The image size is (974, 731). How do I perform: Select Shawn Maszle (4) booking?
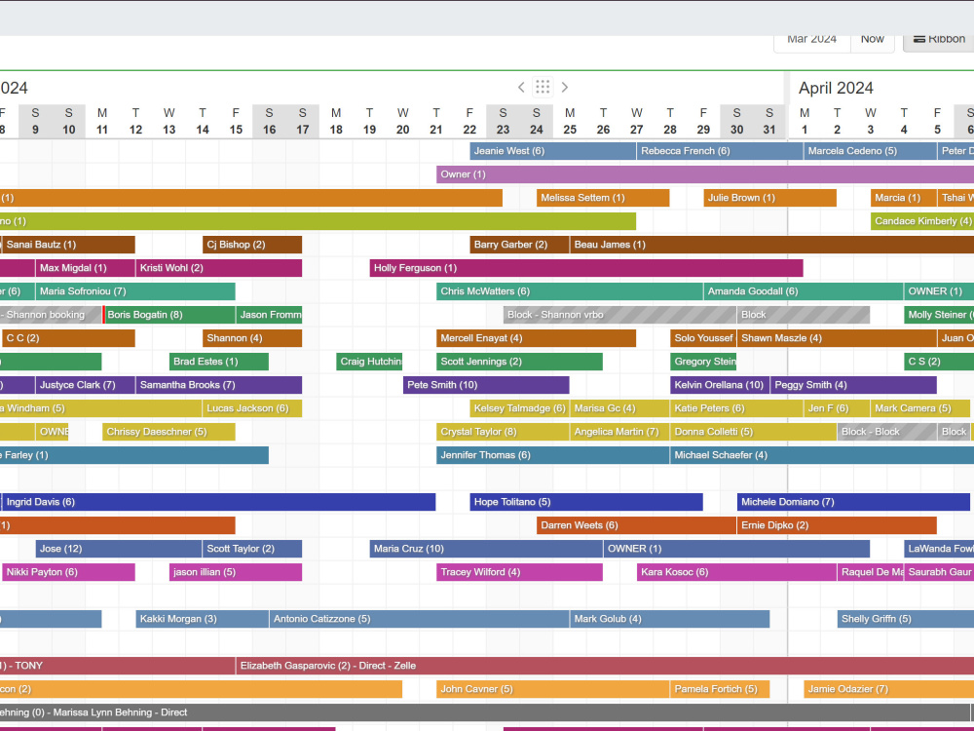coord(837,338)
